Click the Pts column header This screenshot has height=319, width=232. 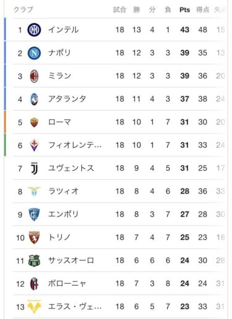point(184,10)
